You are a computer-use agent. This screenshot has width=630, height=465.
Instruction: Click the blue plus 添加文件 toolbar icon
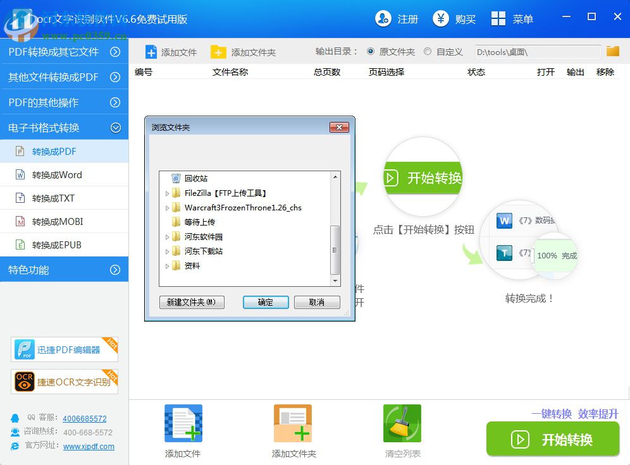151,52
